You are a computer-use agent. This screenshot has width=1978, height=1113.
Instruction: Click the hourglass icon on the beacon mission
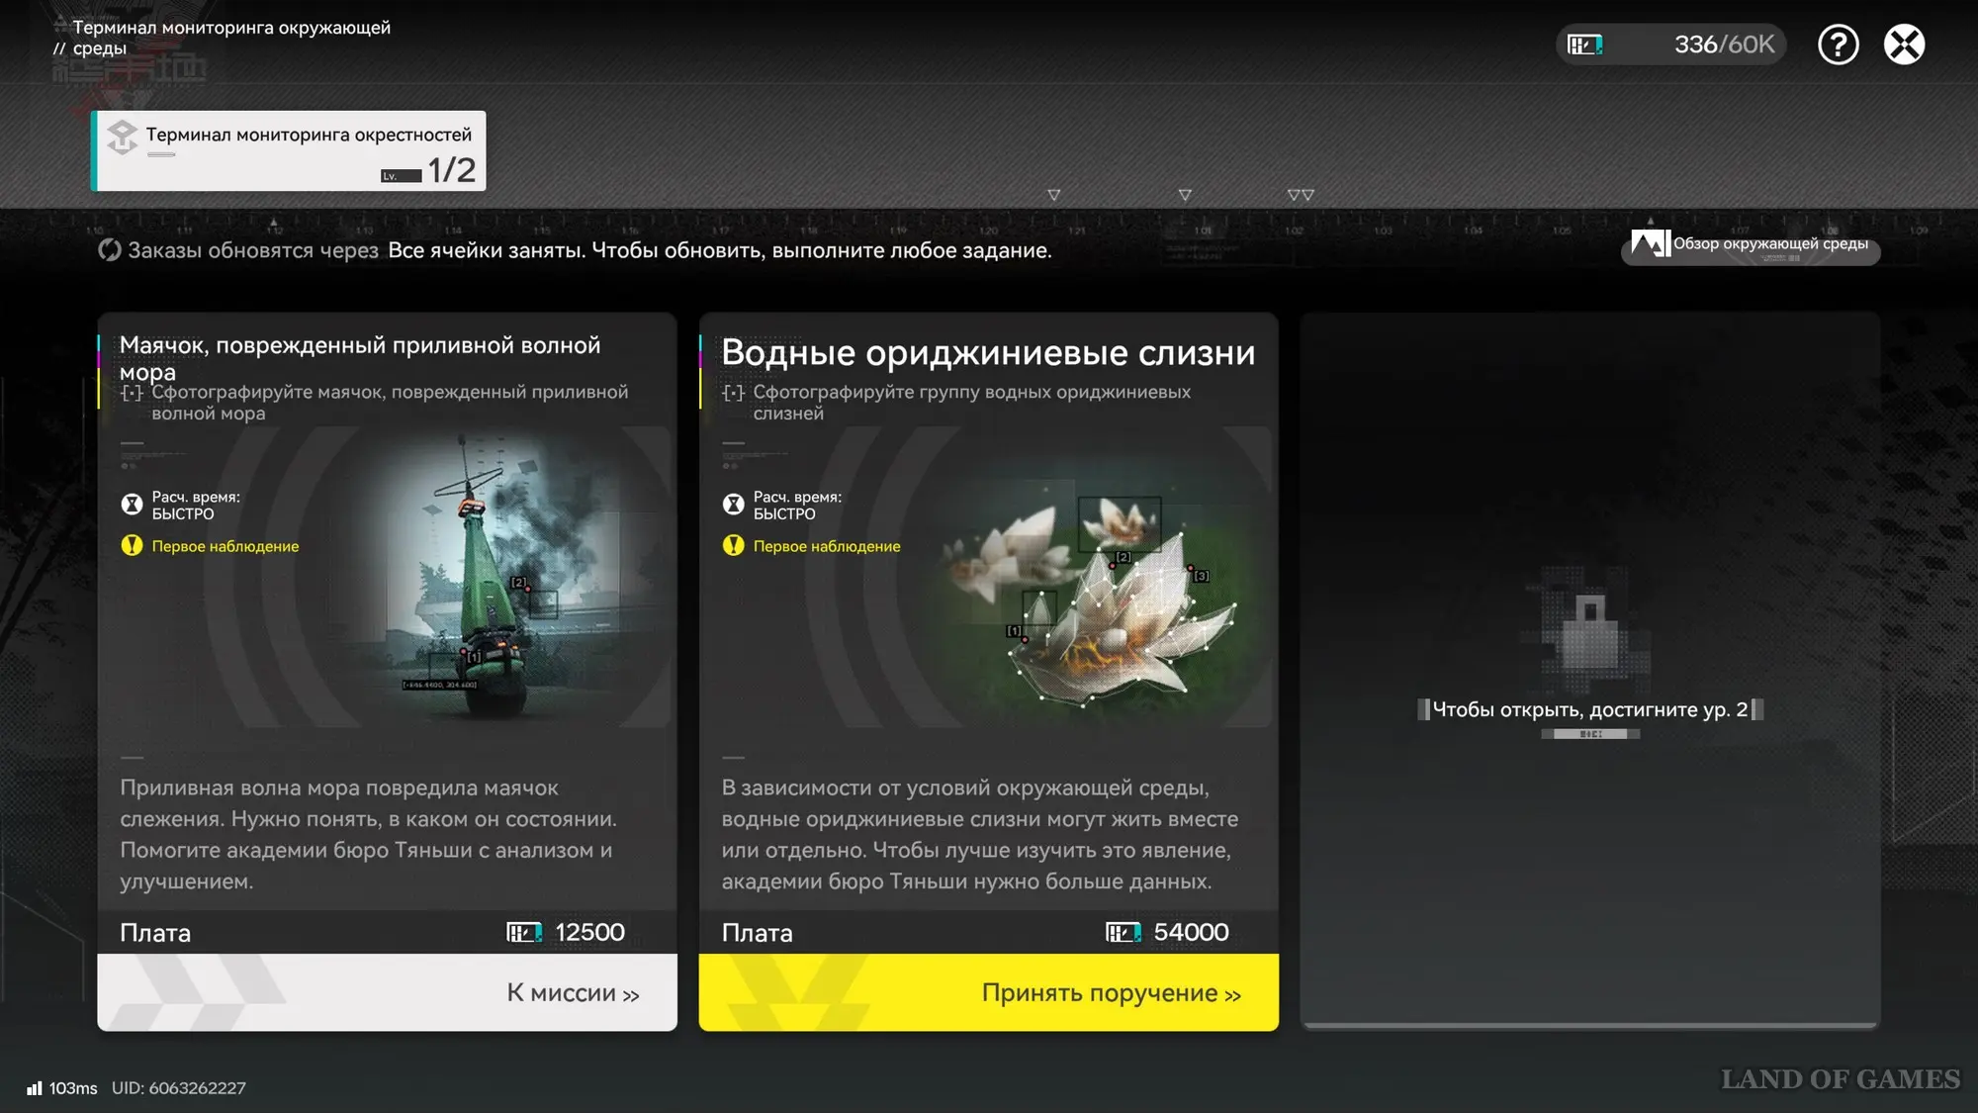click(x=132, y=505)
